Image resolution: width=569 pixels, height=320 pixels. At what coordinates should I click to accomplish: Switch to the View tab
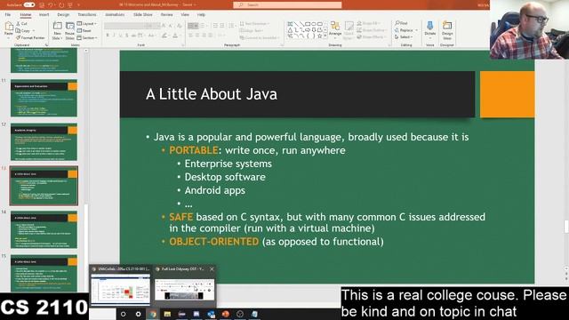[185, 15]
